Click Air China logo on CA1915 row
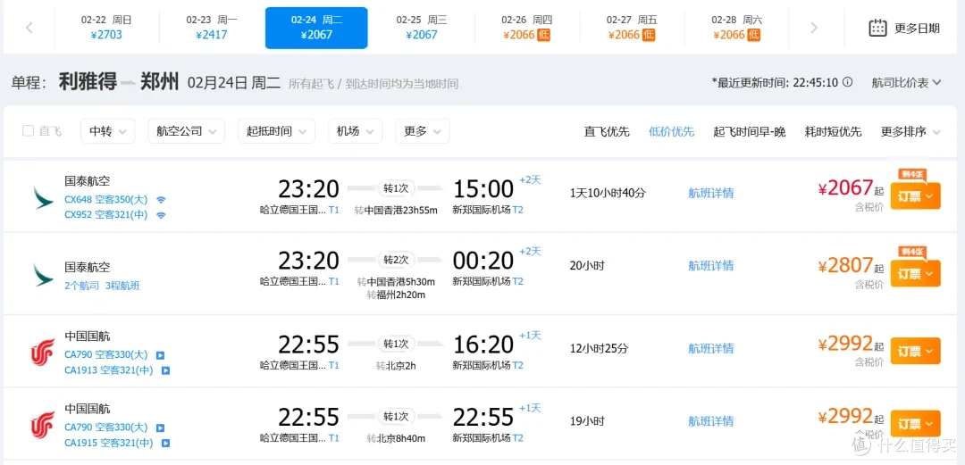The height and width of the screenshot is (465, 965). click(43, 425)
